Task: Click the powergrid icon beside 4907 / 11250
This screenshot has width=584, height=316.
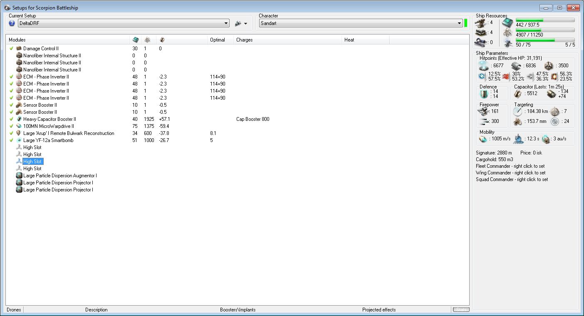Action: pyautogui.click(x=507, y=32)
